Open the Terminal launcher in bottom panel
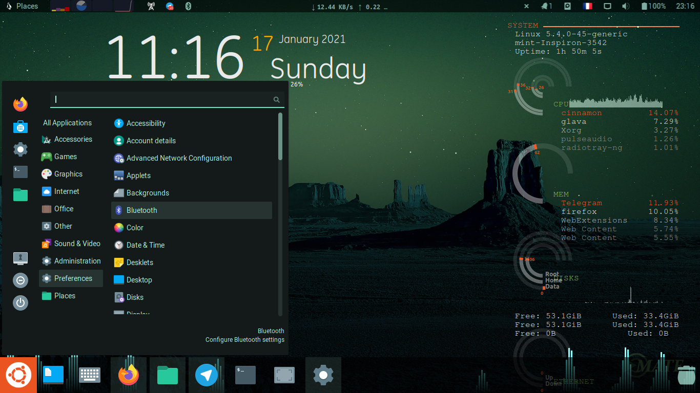This screenshot has height=393, width=700. pos(245,375)
